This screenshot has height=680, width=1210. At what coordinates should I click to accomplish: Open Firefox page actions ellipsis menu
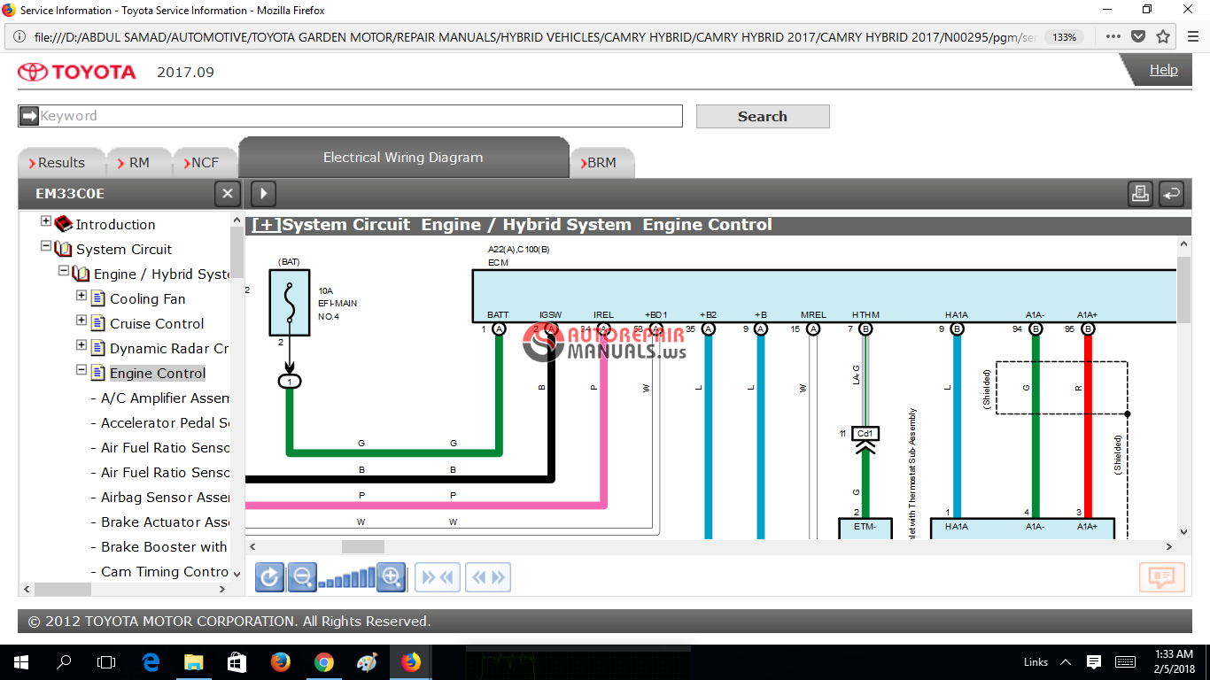point(1113,37)
